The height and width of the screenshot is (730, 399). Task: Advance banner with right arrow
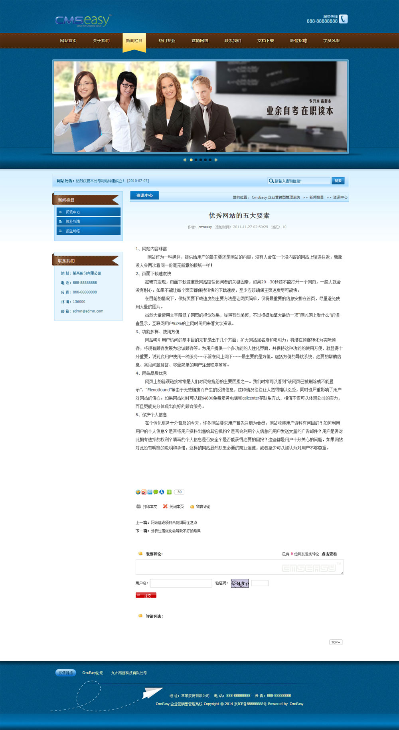[x=216, y=160]
